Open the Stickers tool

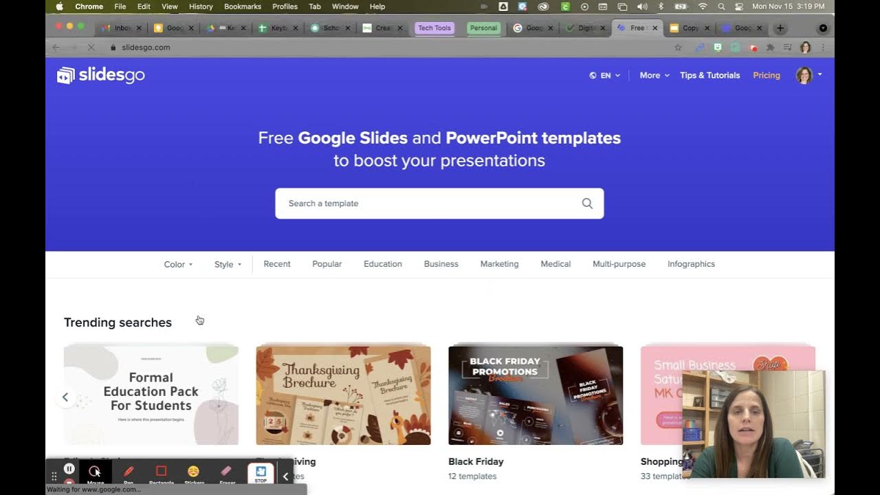[194, 473]
